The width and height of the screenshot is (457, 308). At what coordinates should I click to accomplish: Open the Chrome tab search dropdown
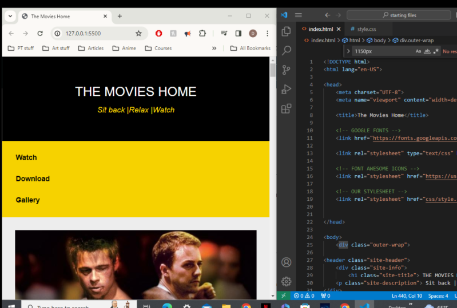tap(10, 16)
